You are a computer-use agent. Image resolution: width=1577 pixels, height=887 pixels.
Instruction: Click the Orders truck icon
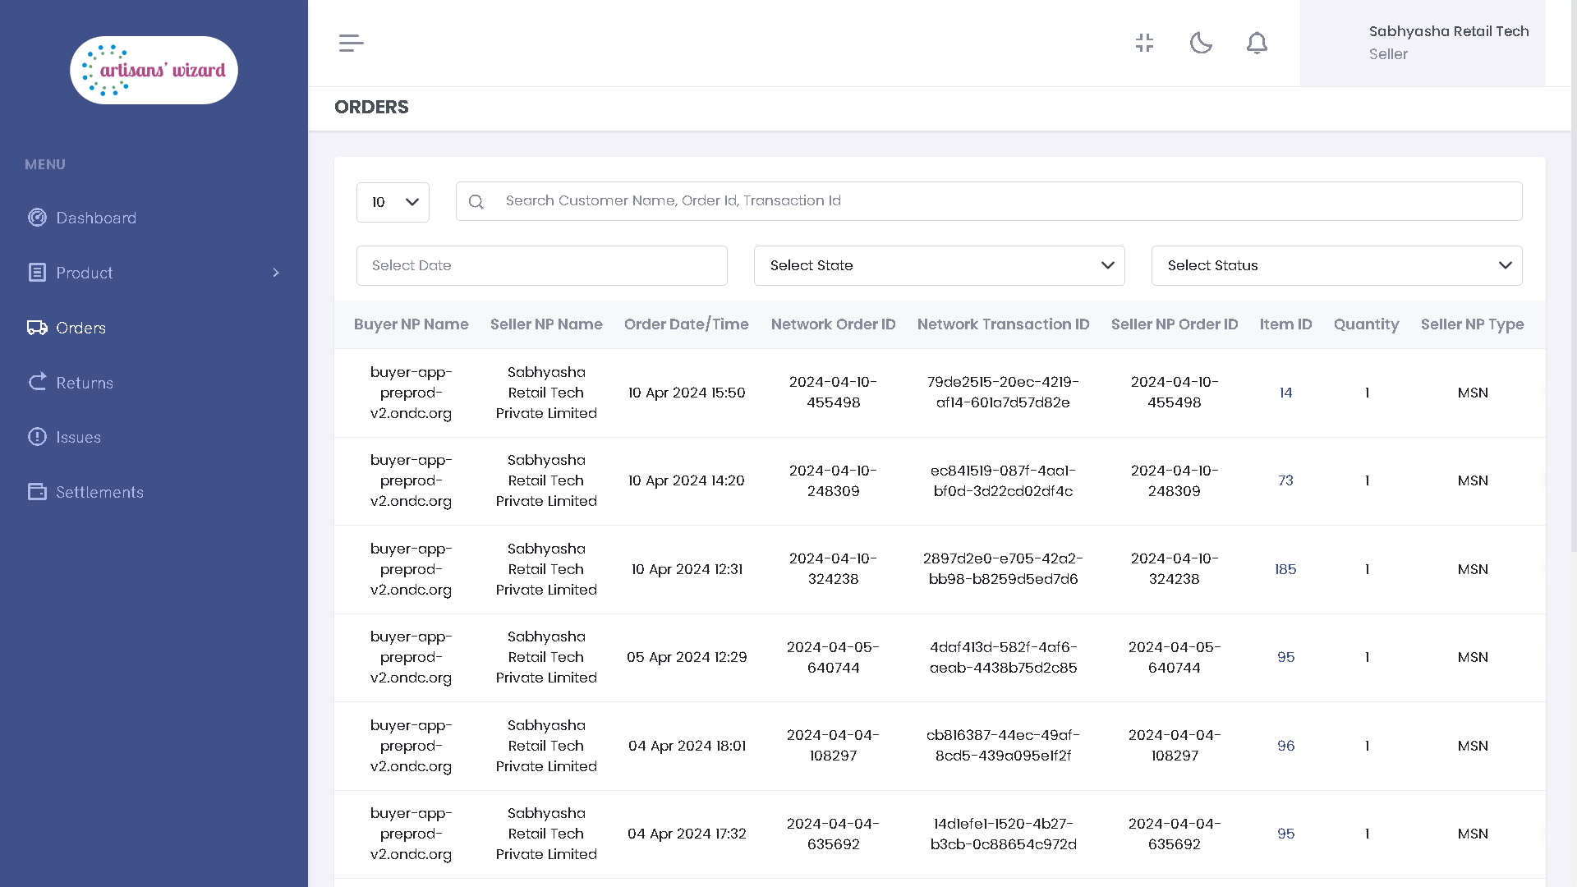[x=37, y=328]
